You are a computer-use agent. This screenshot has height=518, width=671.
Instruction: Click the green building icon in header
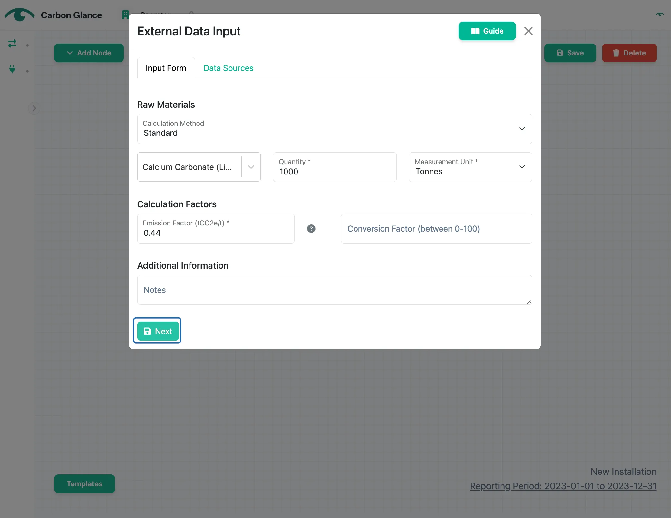(x=125, y=15)
